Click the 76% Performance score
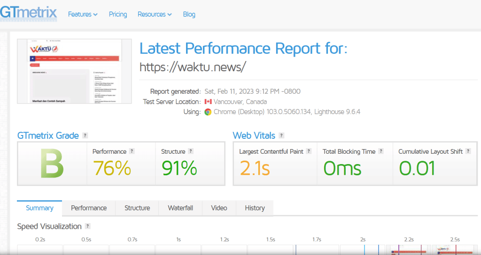Viewport: 481px width, 255px height. (x=112, y=168)
